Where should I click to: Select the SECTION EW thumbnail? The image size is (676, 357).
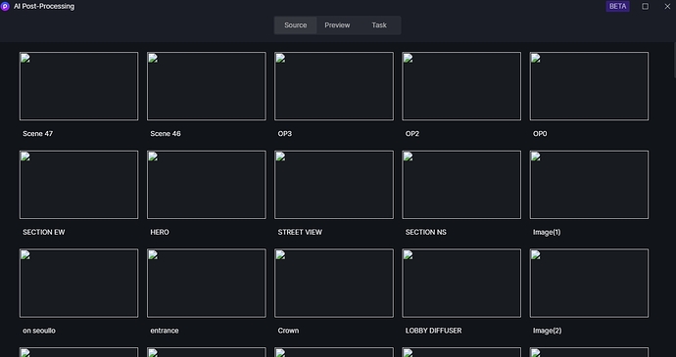pos(79,185)
